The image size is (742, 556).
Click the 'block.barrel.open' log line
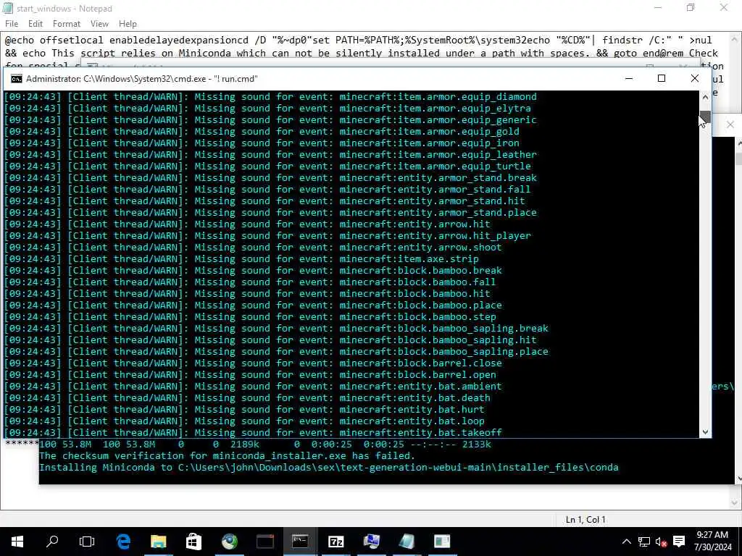click(x=250, y=375)
